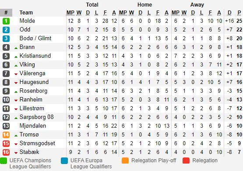Click Stabæk's red rank 16 badge
243x171 pixels.
(6, 152)
